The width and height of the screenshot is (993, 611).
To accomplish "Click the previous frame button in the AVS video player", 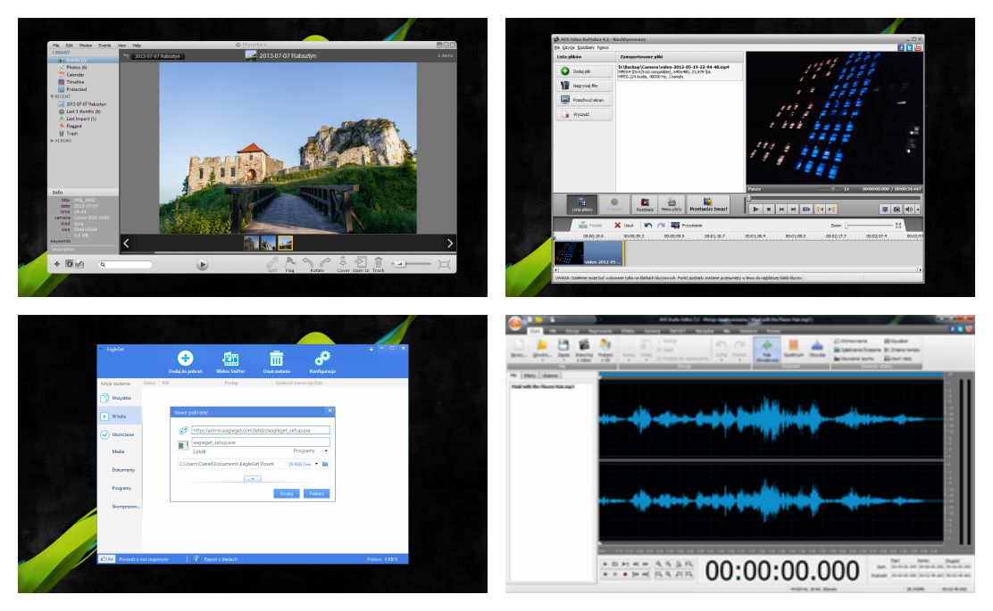I will pos(781,209).
